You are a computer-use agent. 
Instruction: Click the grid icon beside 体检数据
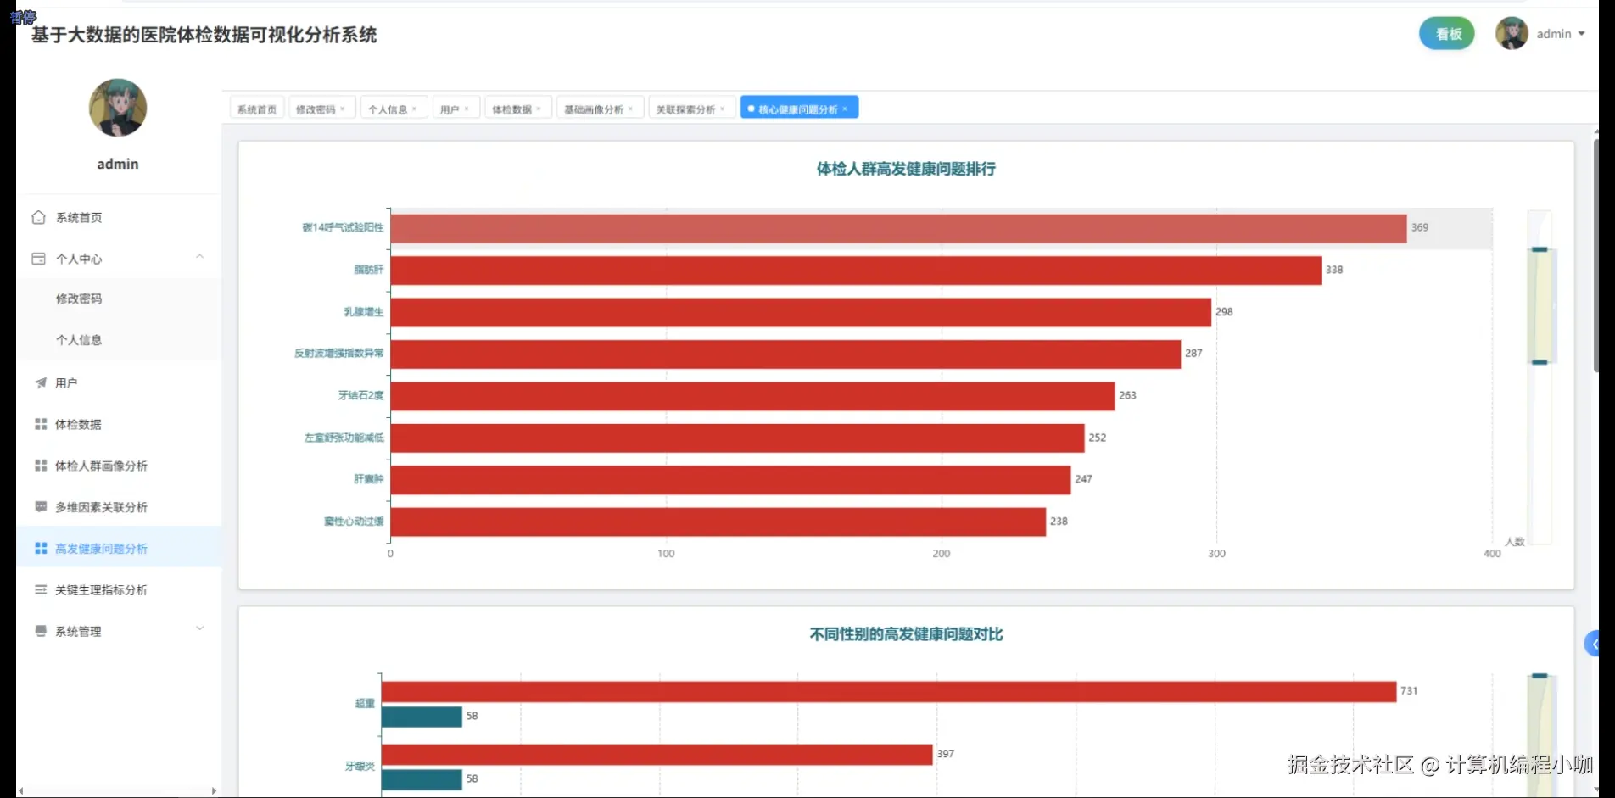click(x=41, y=424)
